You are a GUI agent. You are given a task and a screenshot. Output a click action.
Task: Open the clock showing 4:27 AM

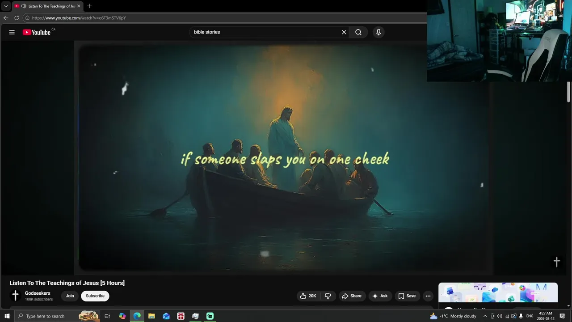pos(546,316)
